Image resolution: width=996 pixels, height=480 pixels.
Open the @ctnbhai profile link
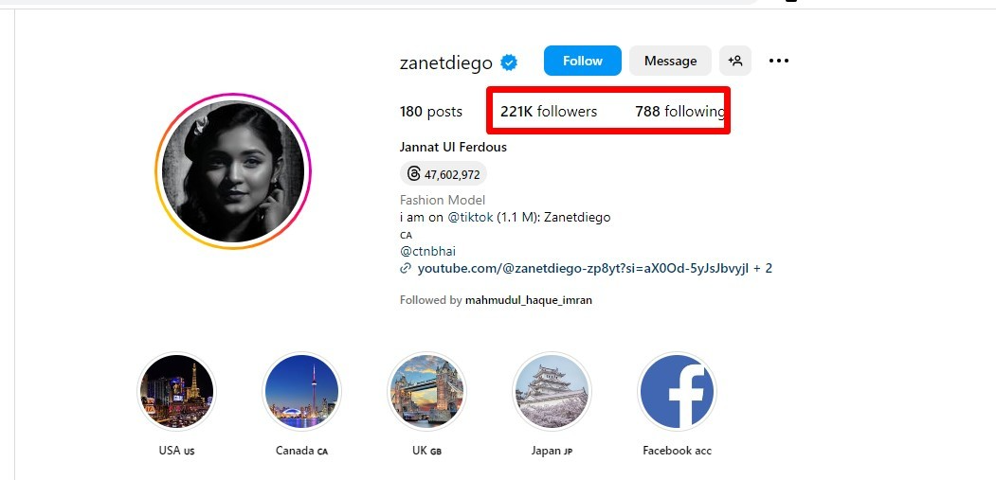[428, 252]
